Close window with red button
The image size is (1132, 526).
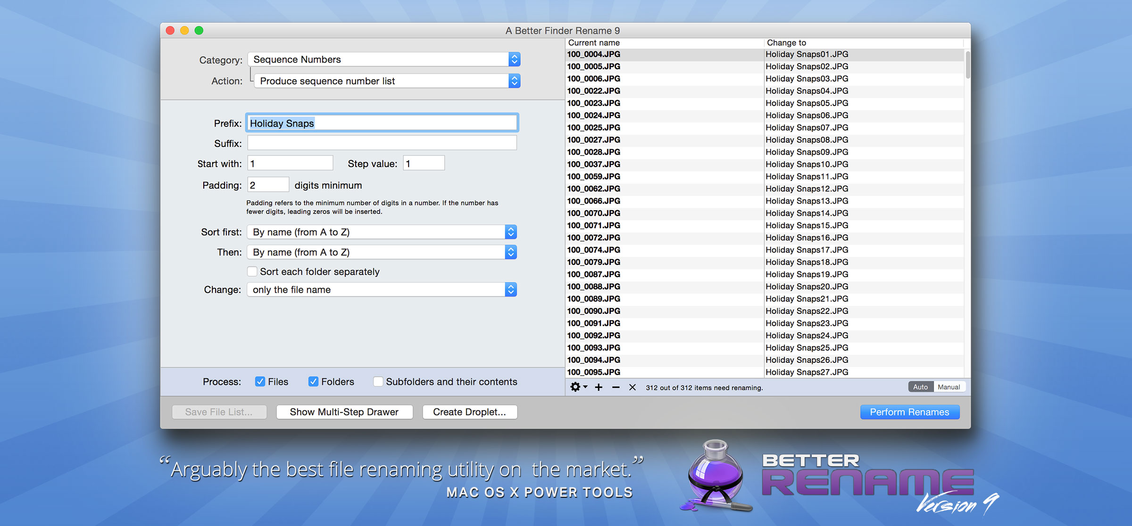[x=170, y=30]
